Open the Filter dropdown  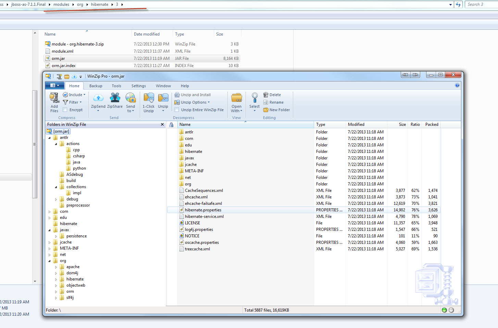point(72,102)
